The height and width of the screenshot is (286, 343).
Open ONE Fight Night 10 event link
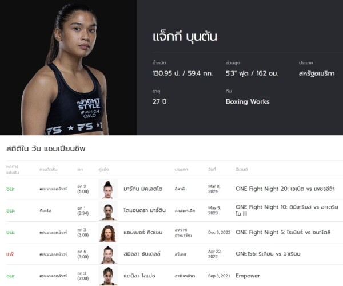287,210
